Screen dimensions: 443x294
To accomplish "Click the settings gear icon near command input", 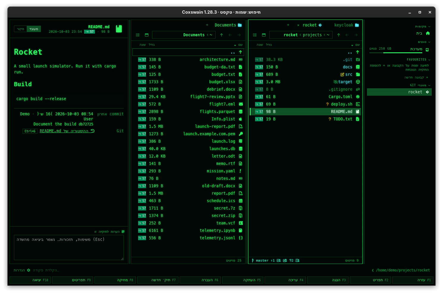I will [x=29, y=270].
